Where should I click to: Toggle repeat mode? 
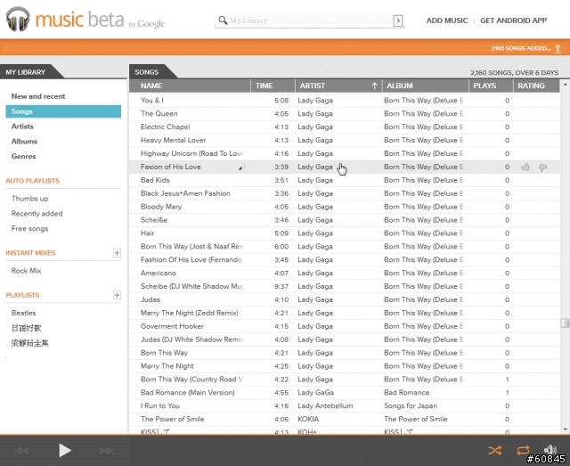(x=523, y=450)
